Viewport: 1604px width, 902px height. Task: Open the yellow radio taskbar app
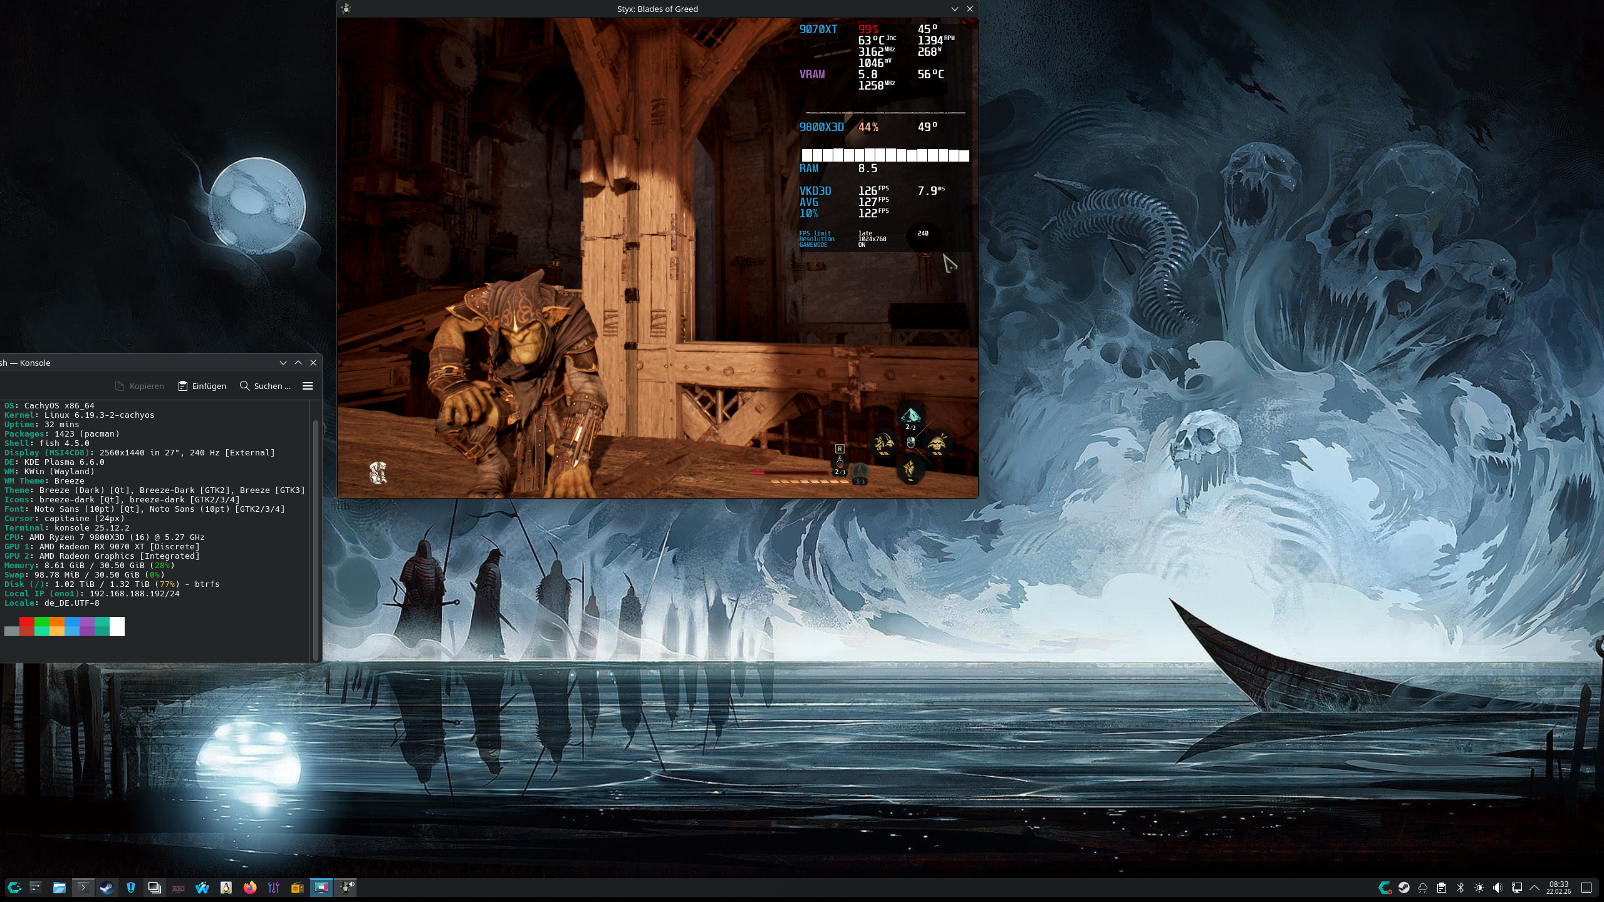coord(298,888)
